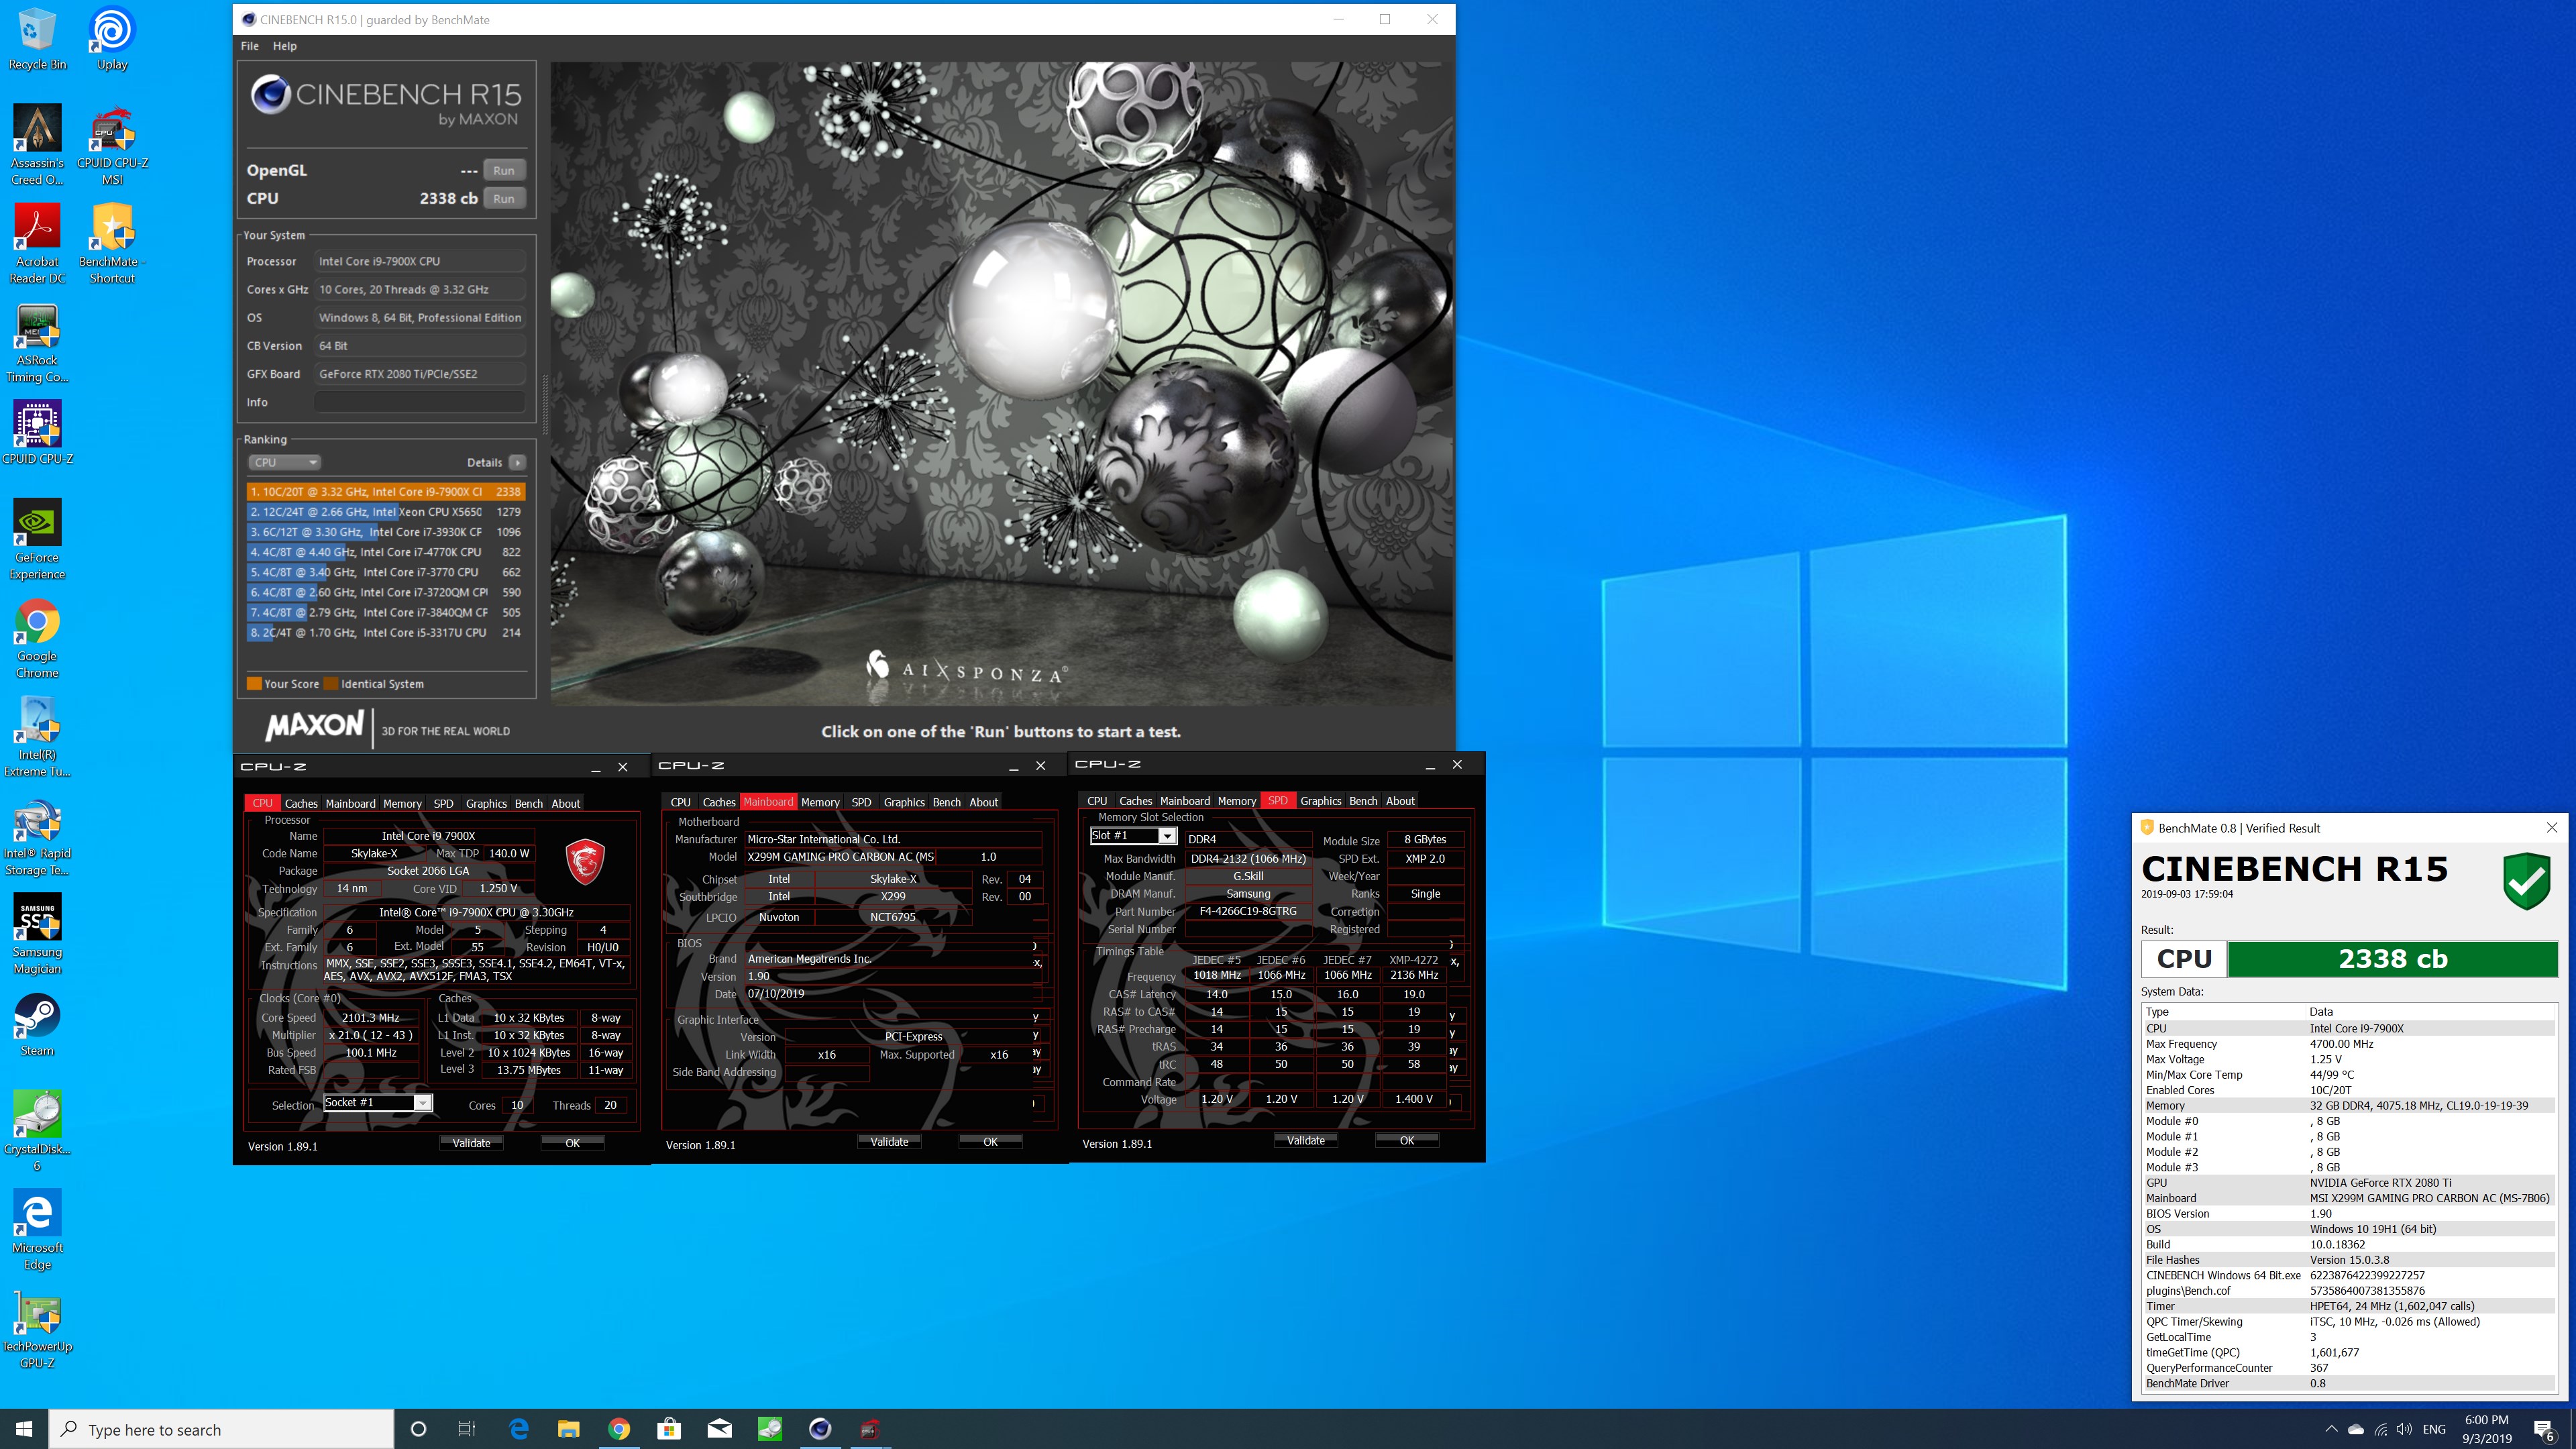Run the CPU benchmark
This screenshot has height=1449, width=2576.
click(x=504, y=198)
